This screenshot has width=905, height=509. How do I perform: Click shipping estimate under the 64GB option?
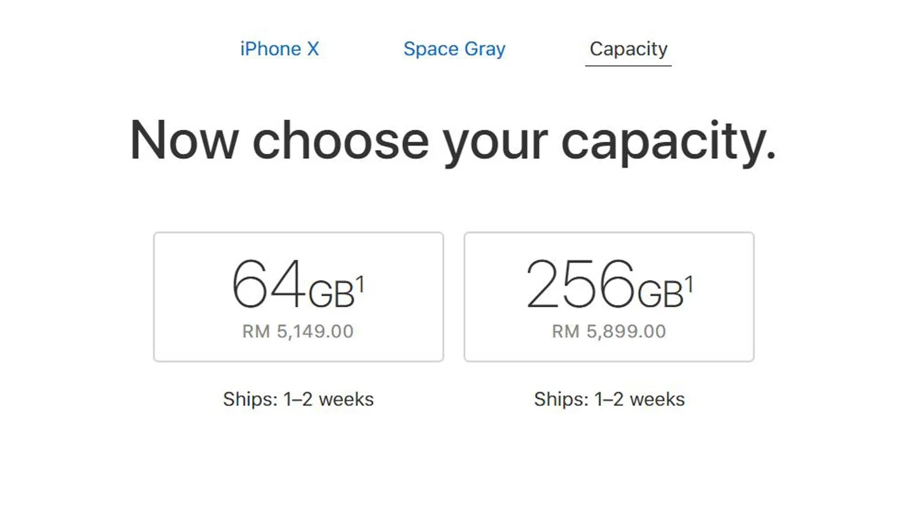298,399
